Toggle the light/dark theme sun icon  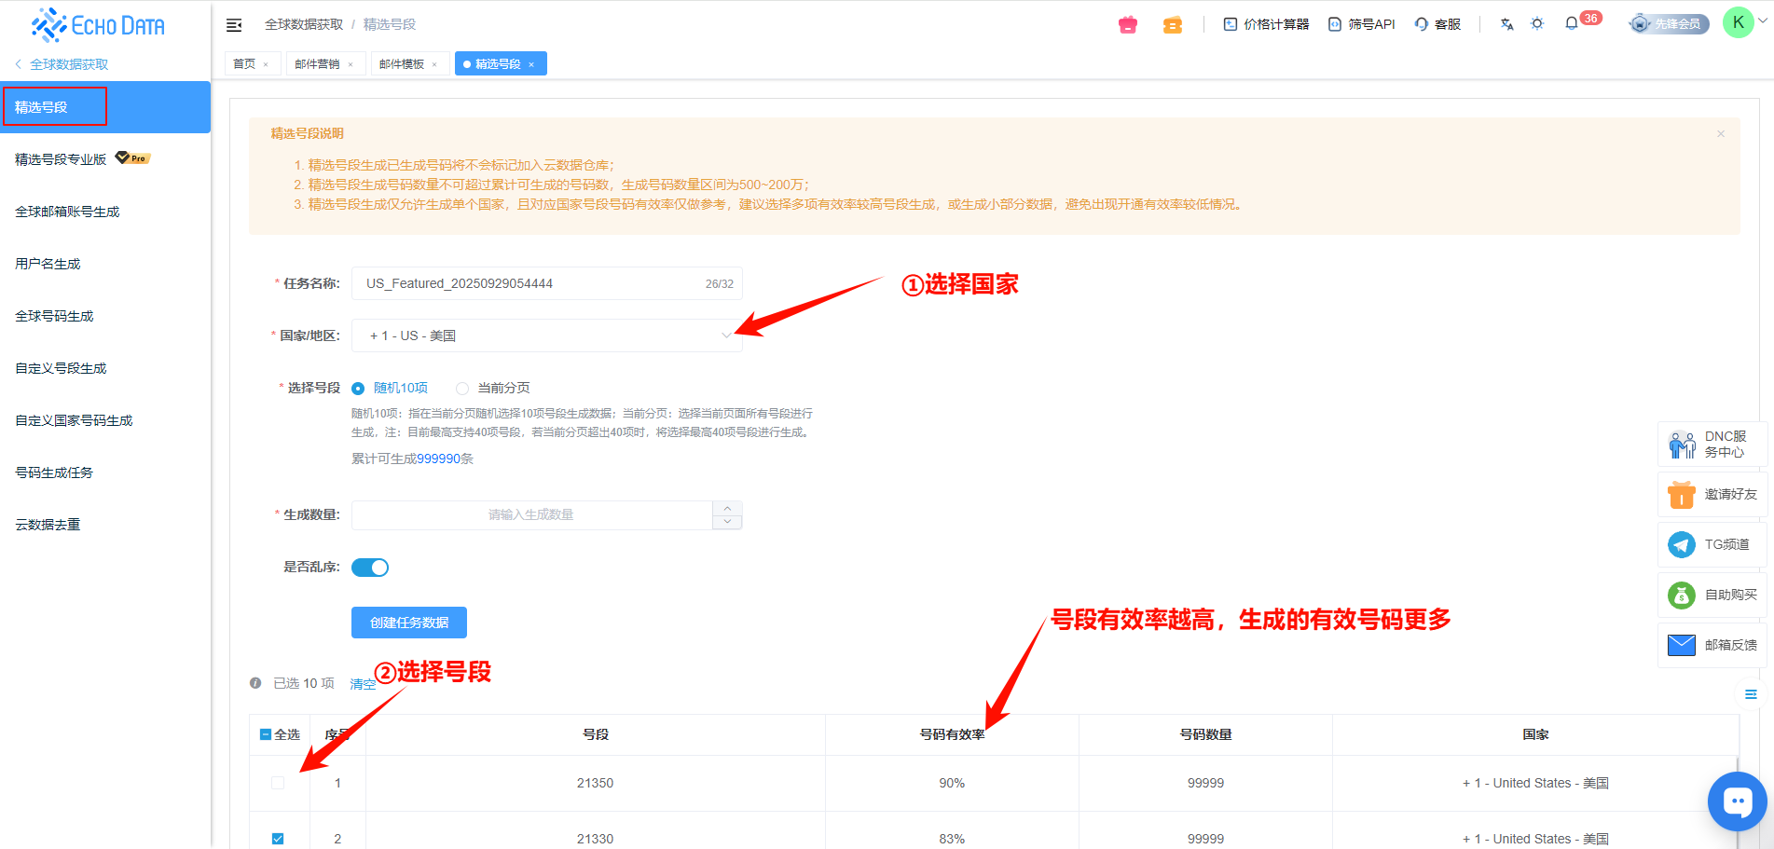tap(1537, 24)
